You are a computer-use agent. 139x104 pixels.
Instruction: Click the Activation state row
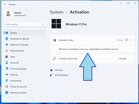(x=92, y=40)
